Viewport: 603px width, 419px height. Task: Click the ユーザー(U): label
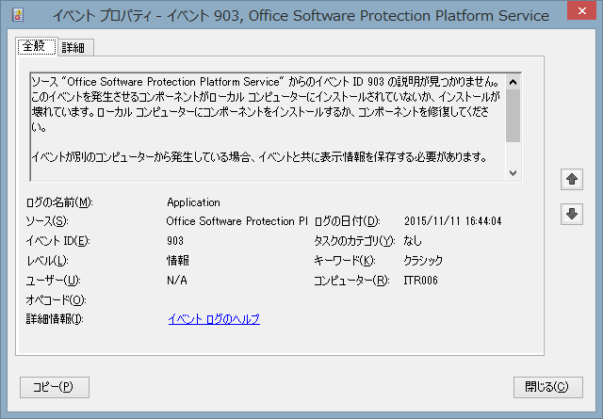[53, 281]
